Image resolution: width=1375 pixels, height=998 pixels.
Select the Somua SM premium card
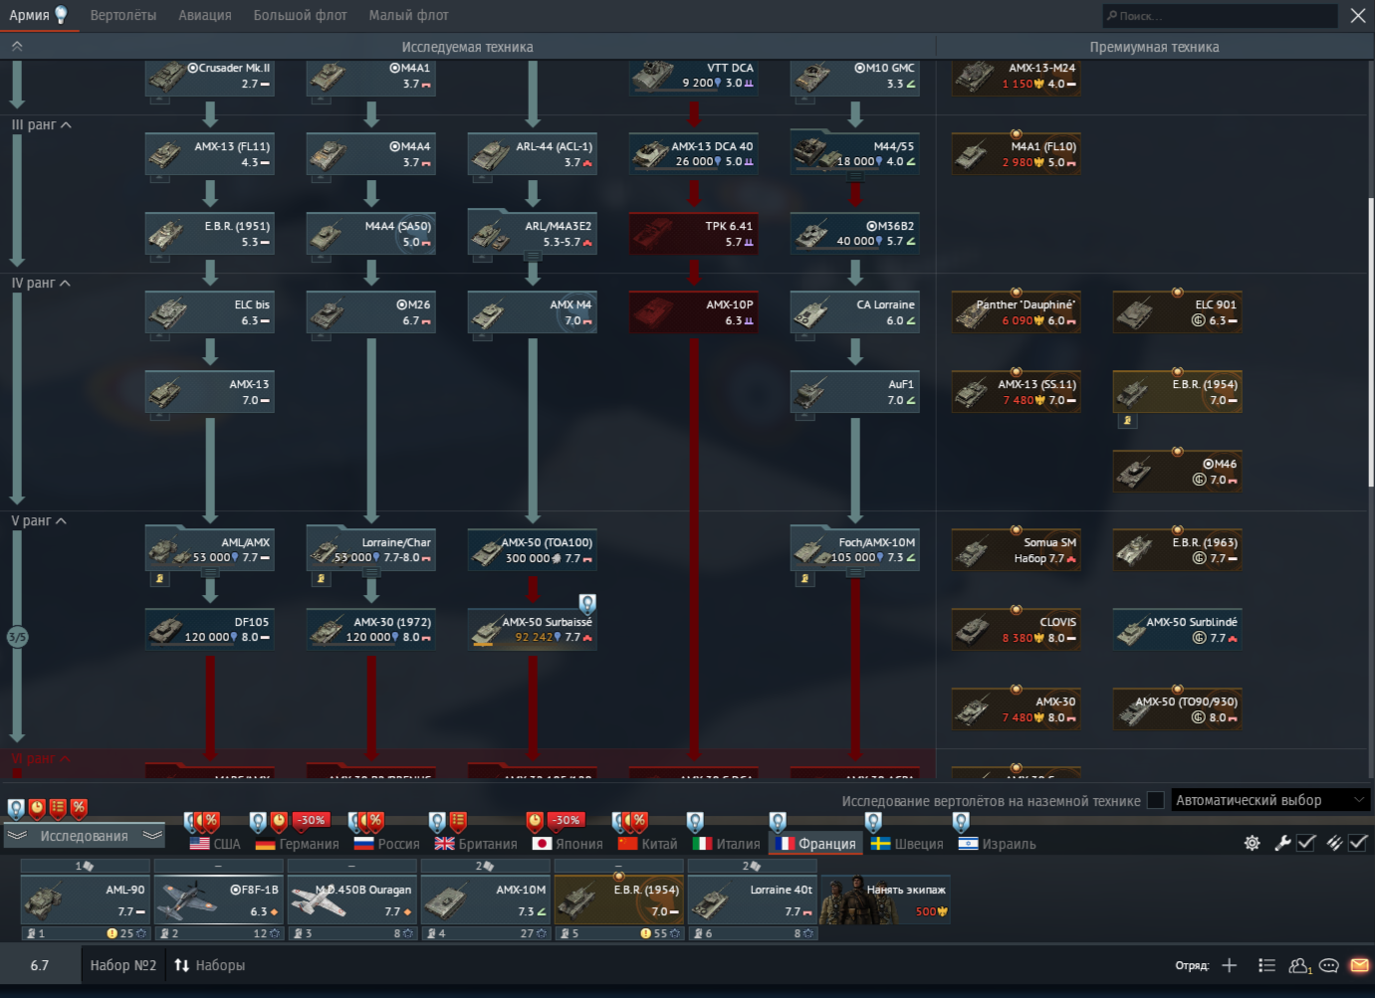click(1017, 550)
